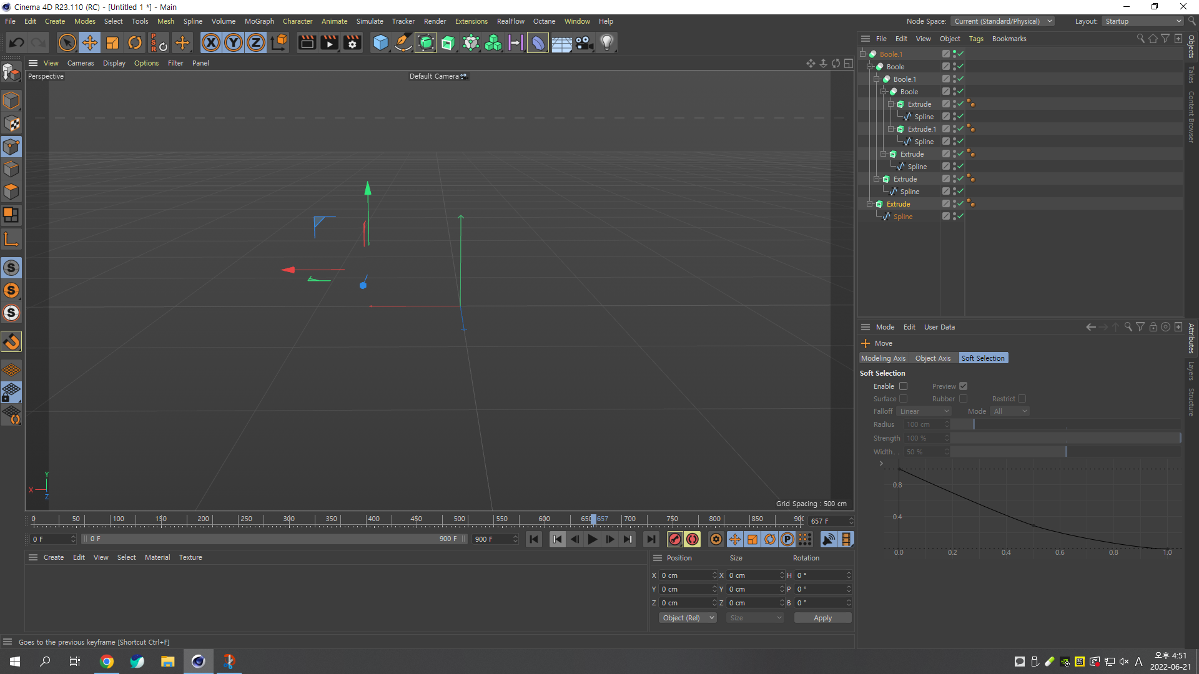The image size is (1199, 674).
Task: Adjust the Radius slider
Action: point(1065,424)
